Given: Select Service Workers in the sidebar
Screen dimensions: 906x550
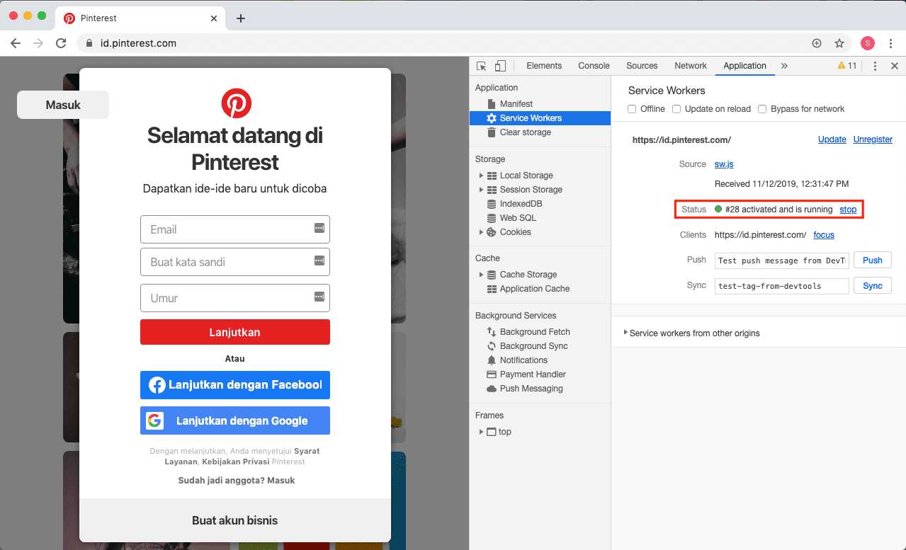Looking at the screenshot, I should coord(540,118).
